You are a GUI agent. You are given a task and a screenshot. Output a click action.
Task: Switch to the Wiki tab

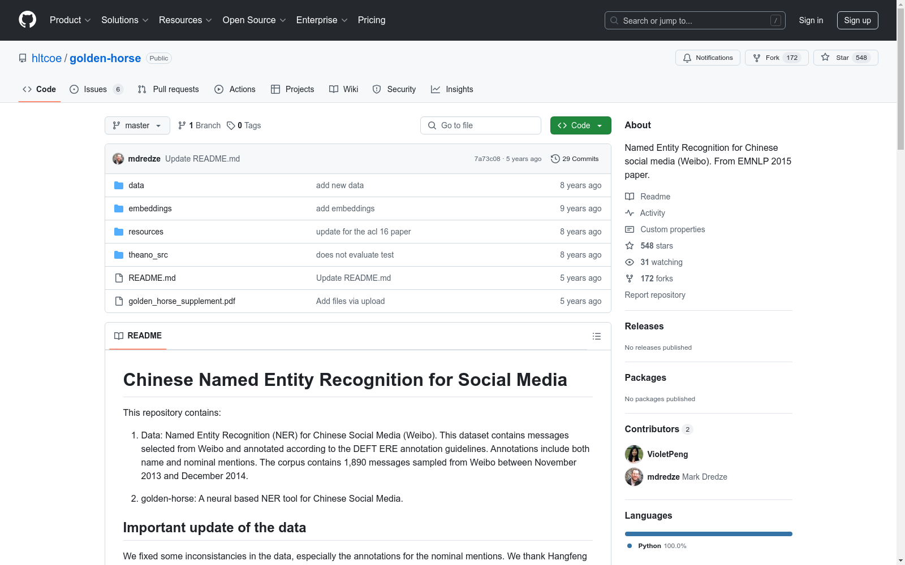pyautogui.click(x=344, y=89)
